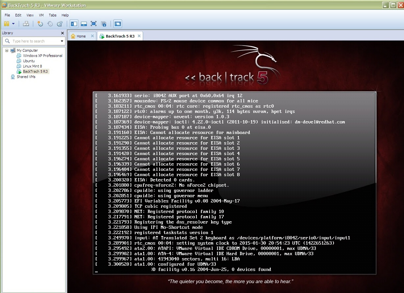Viewport: 404px width, 293px height.
Task: Click the running BackTrach VM icon
Action: click(x=19, y=71)
